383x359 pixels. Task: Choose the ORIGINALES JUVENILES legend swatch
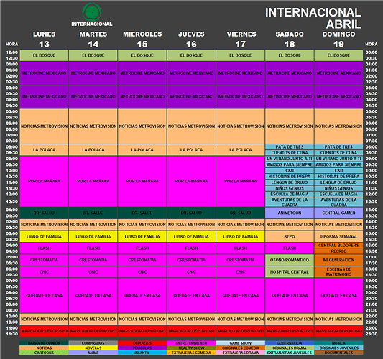(338, 348)
